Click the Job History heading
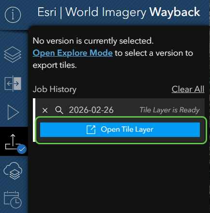The image size is (210, 213). pyautogui.click(x=55, y=89)
